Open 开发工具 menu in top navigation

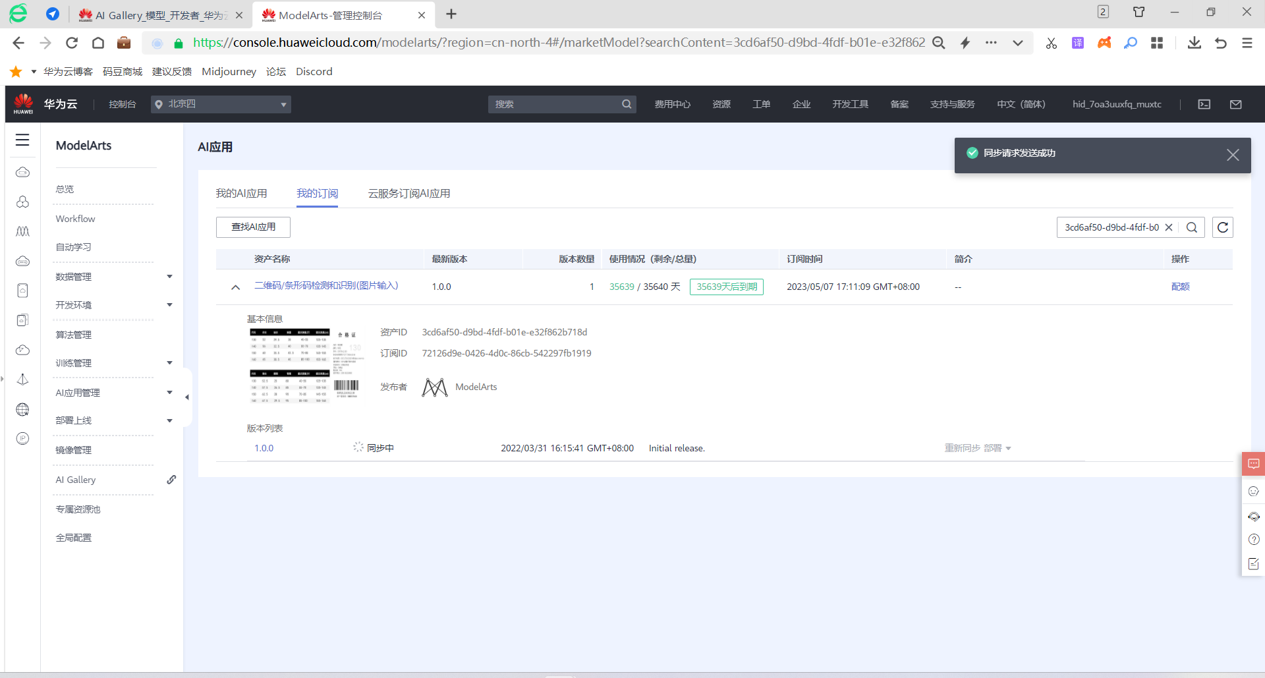(x=850, y=104)
